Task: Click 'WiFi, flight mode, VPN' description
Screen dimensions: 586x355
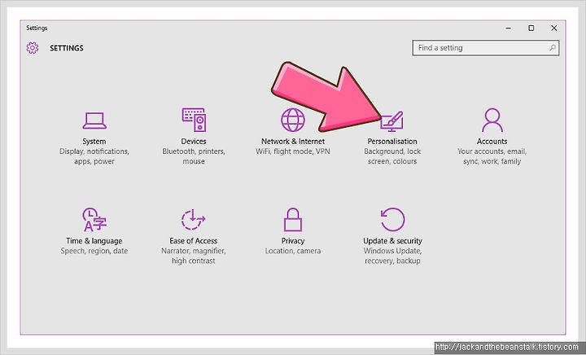Action: pyautogui.click(x=293, y=151)
